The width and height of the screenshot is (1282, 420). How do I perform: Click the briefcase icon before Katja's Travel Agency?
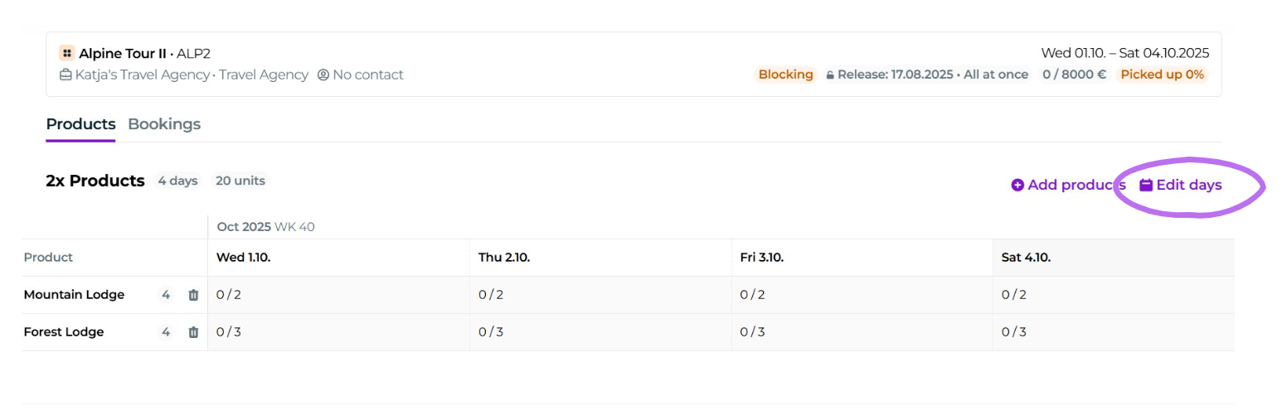coord(66,75)
